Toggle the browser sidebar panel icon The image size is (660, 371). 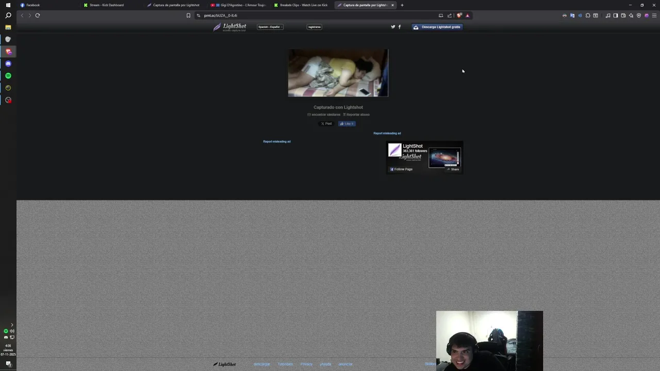[616, 15]
